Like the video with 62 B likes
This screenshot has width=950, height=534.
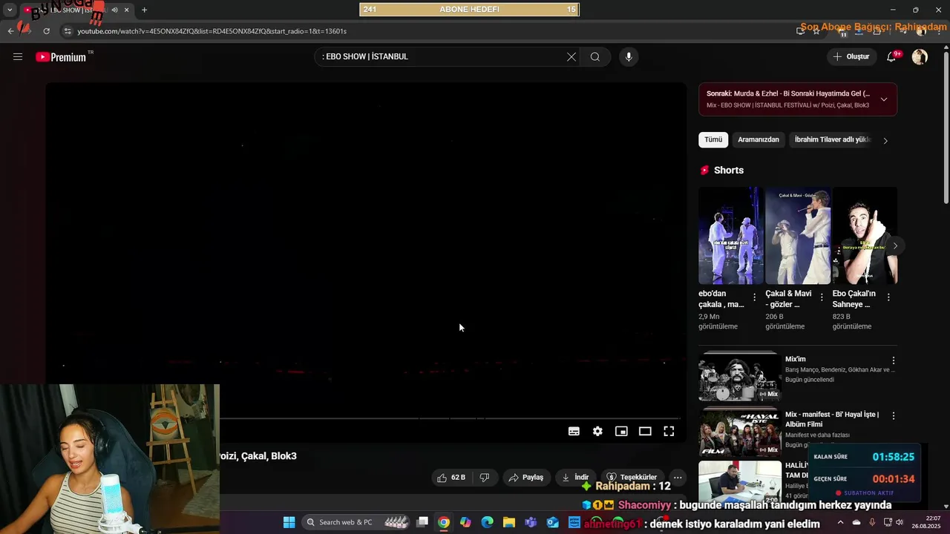point(452,478)
